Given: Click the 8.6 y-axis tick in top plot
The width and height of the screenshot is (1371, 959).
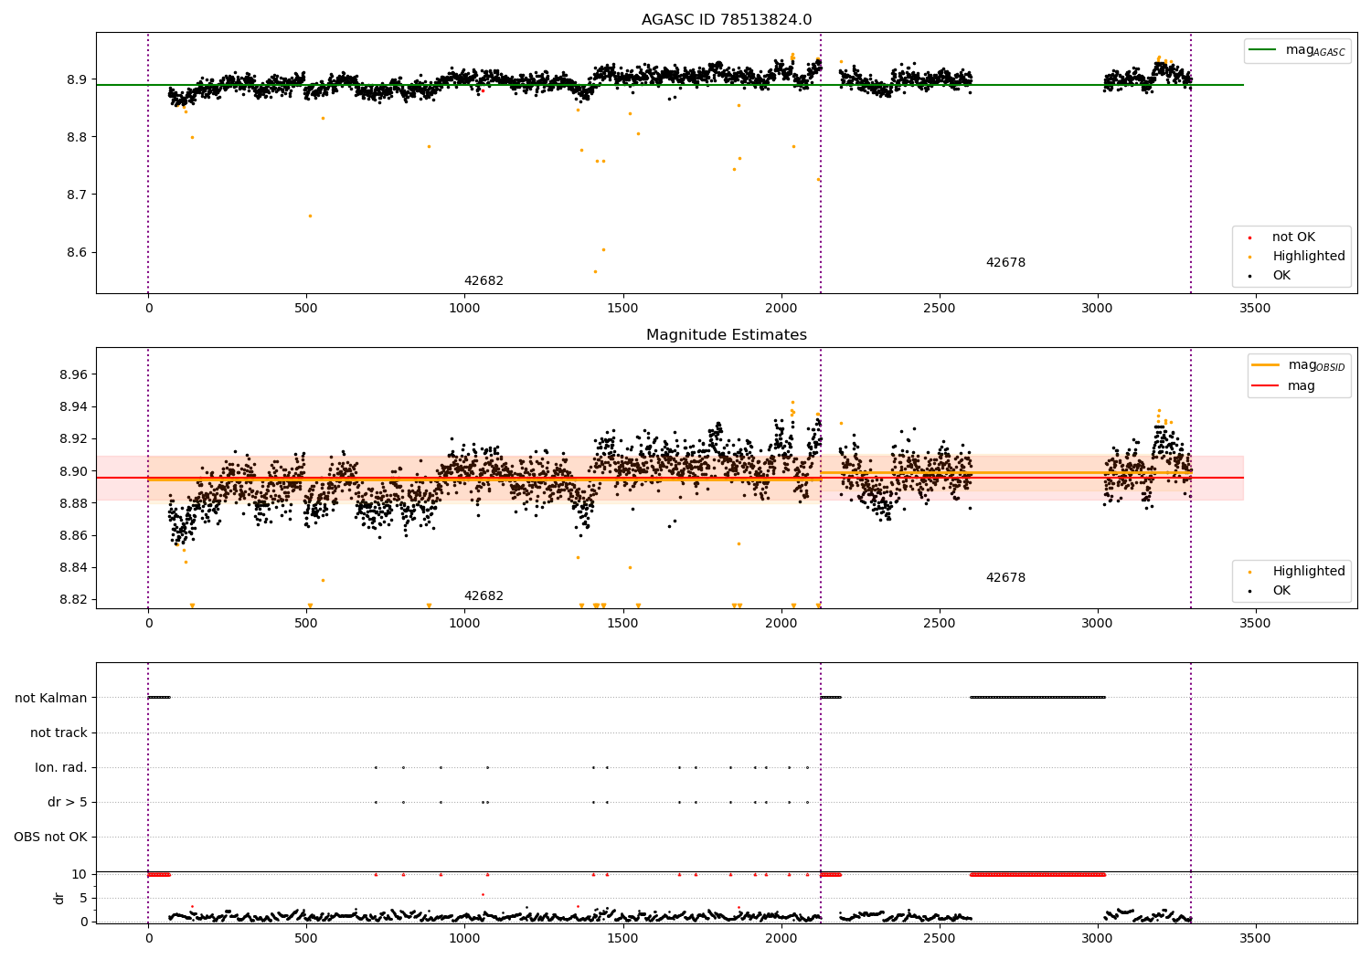Looking at the screenshot, I should click(78, 253).
